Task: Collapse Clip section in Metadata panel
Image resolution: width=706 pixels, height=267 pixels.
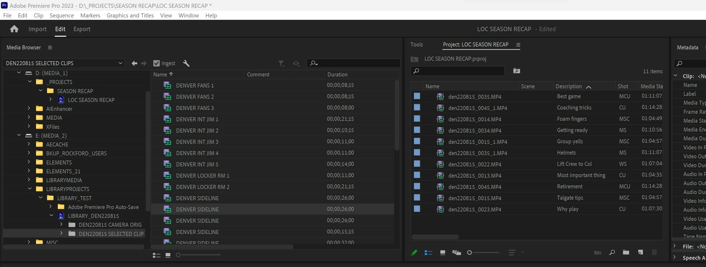Action: 676,76
